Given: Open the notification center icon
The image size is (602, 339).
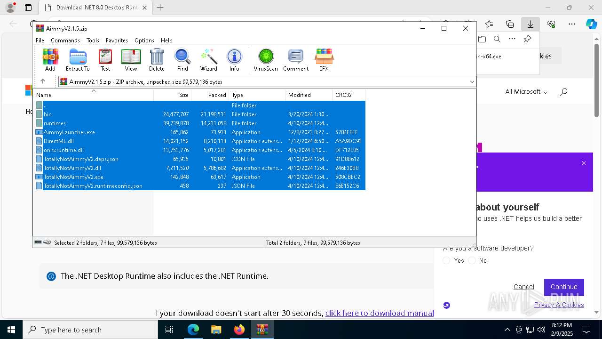Looking at the screenshot, I should pos(586,330).
